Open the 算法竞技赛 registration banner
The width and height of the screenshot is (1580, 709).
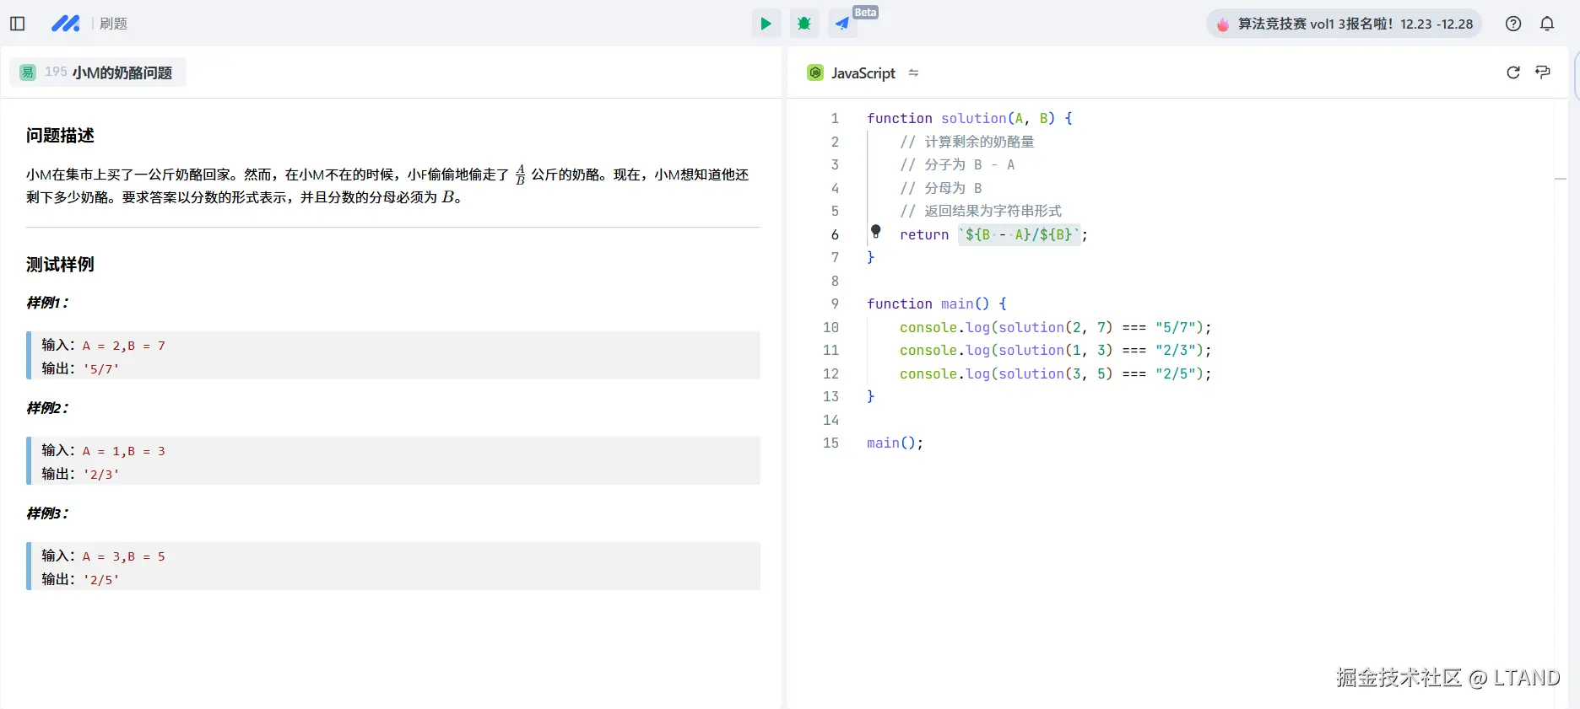click(1345, 24)
